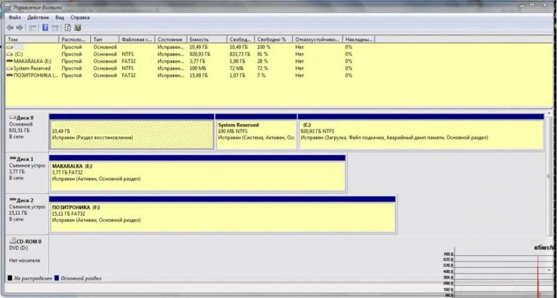Image resolution: width=557 pixels, height=298 pixels.
Task: Select the (C:) volume in the list
Action: pos(19,54)
